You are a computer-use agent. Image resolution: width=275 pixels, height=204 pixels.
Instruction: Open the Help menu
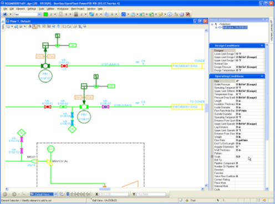[x=100, y=9]
